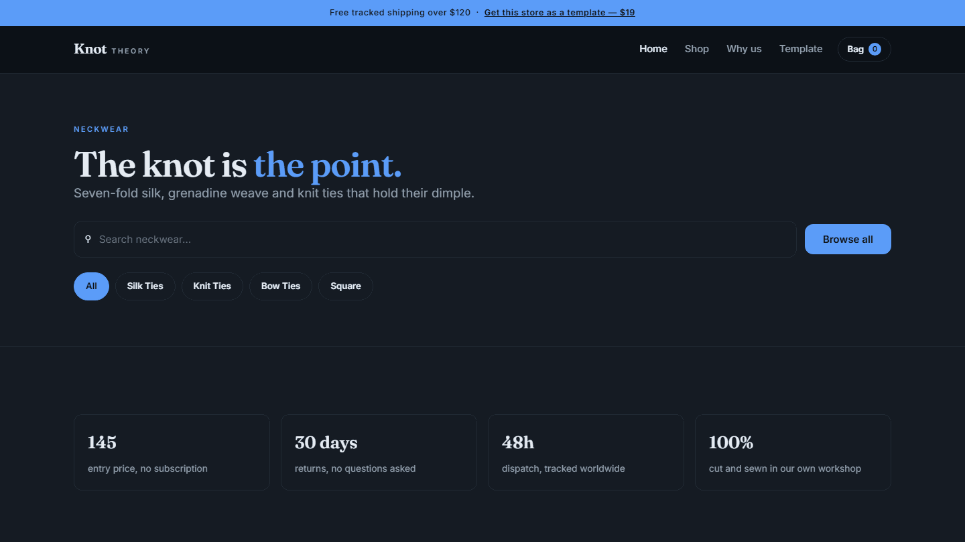Click 'The knot is the point.' headline
The image size is (965, 542).
click(x=238, y=165)
